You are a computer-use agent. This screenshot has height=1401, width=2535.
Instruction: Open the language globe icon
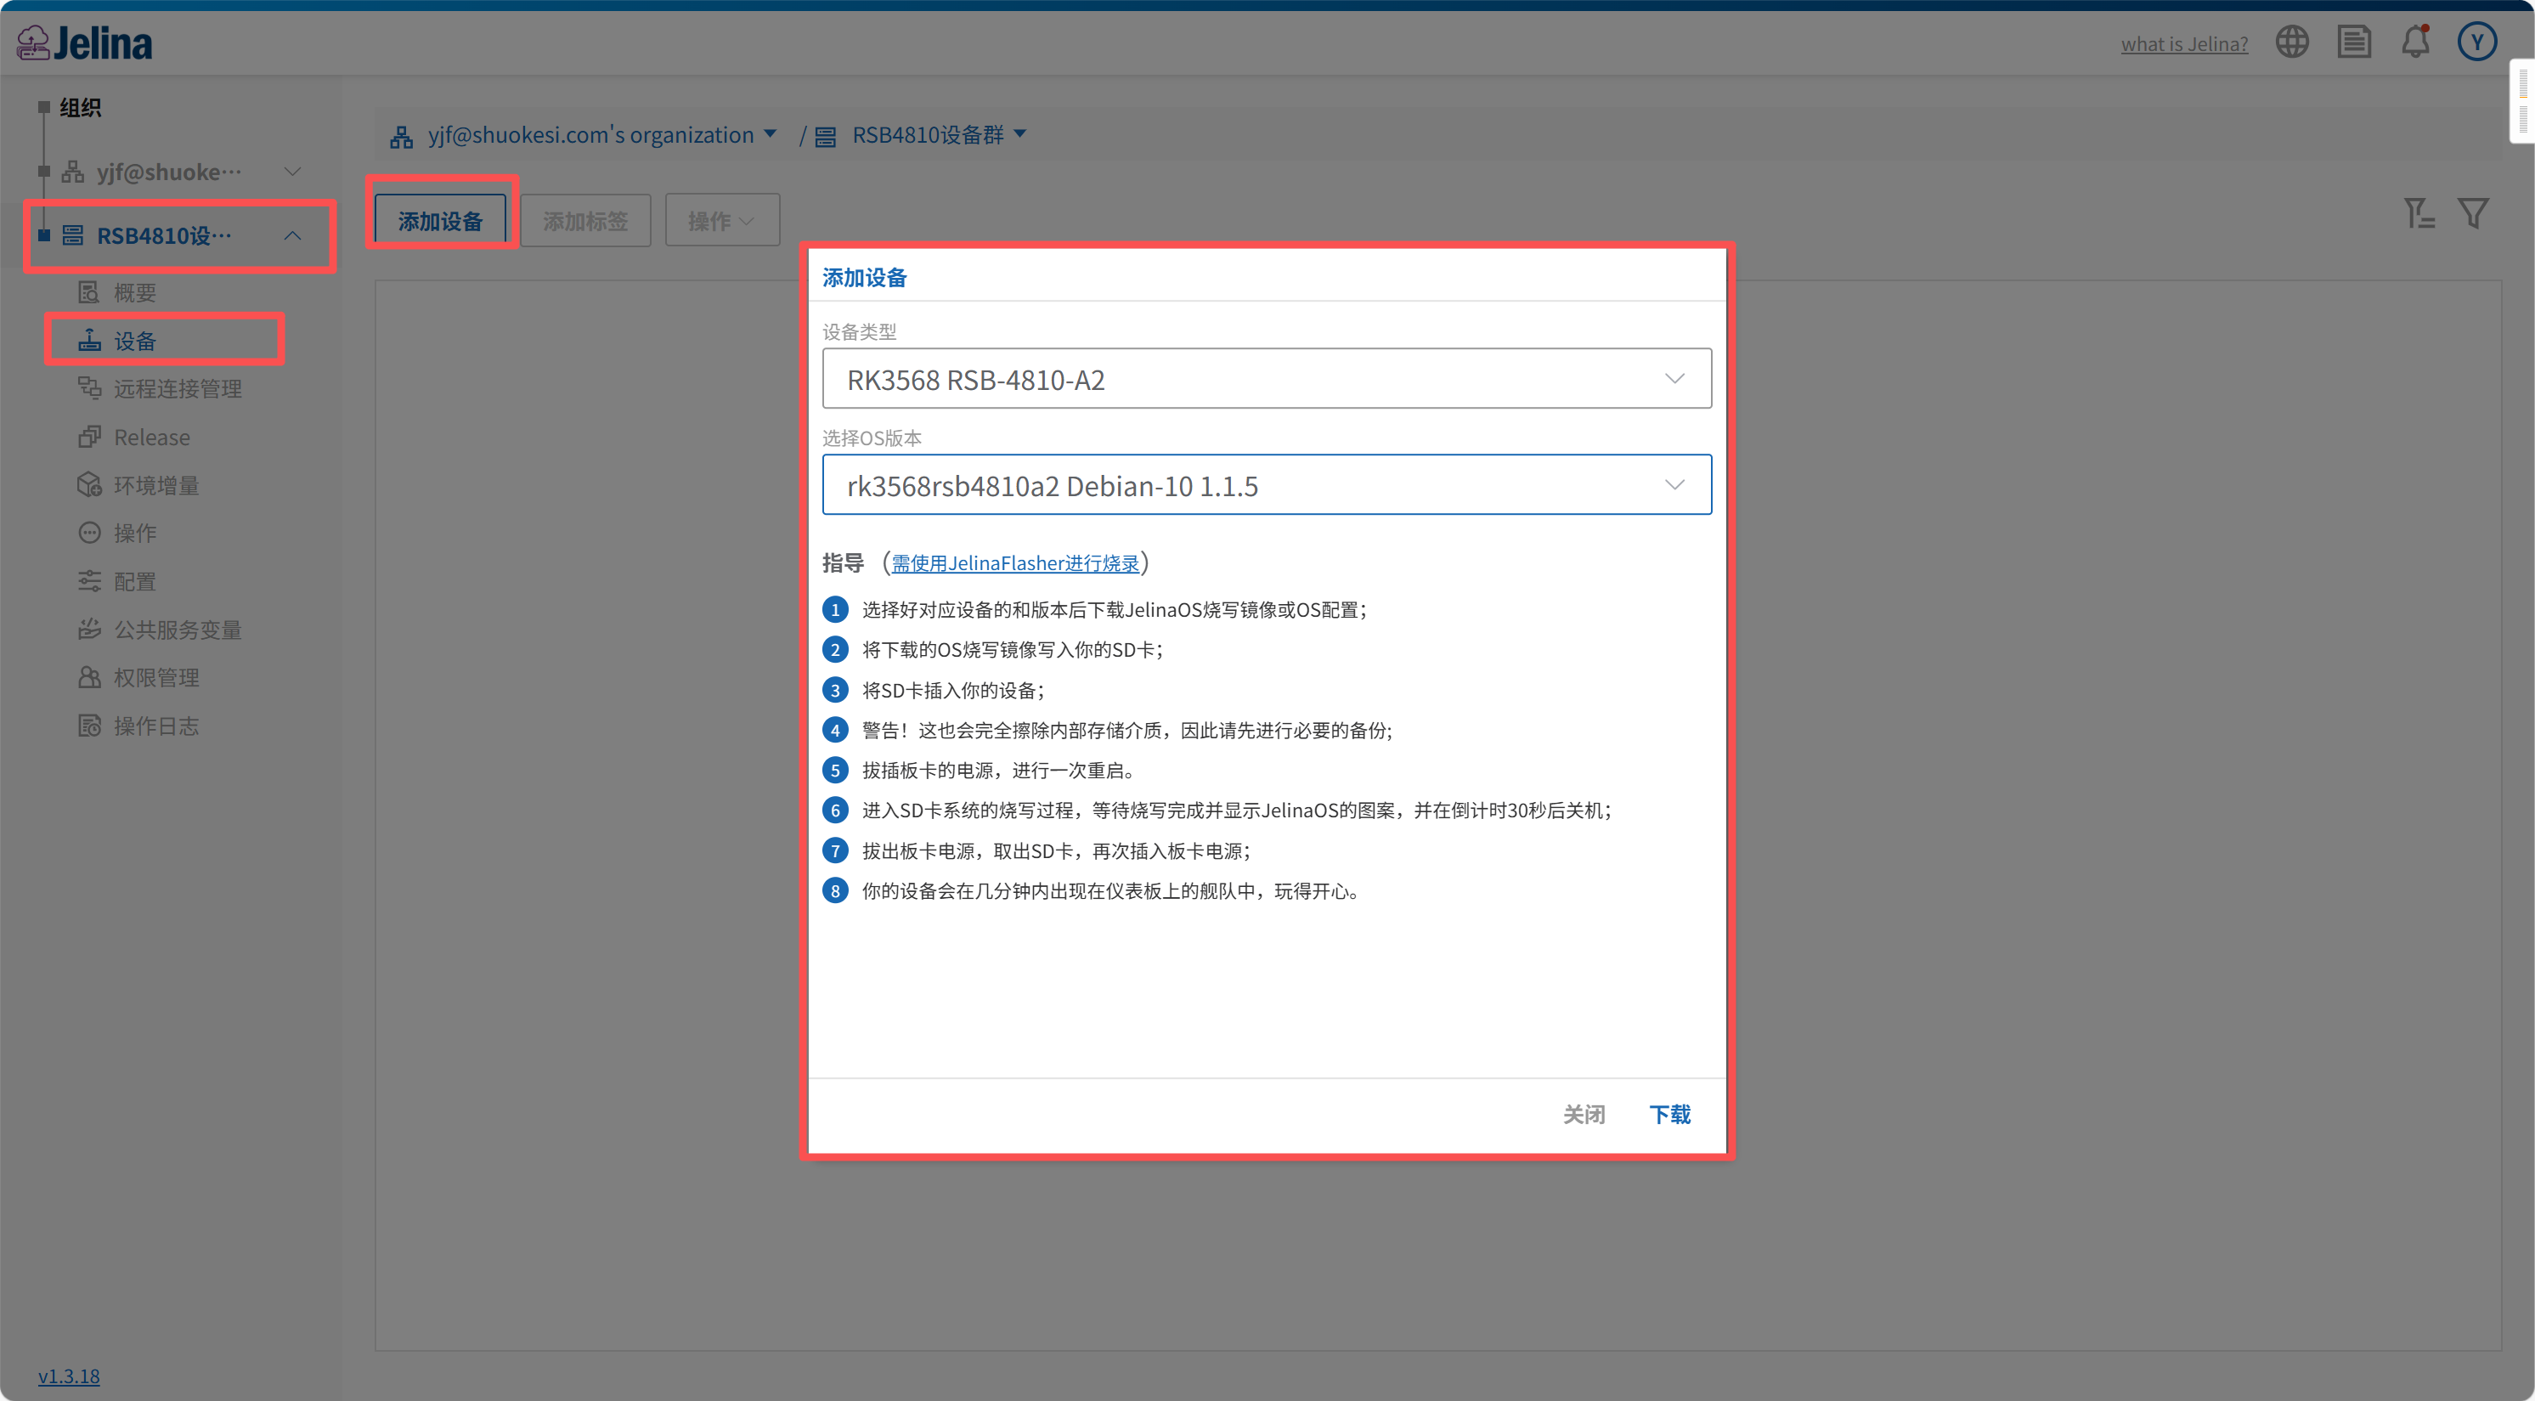[2292, 42]
